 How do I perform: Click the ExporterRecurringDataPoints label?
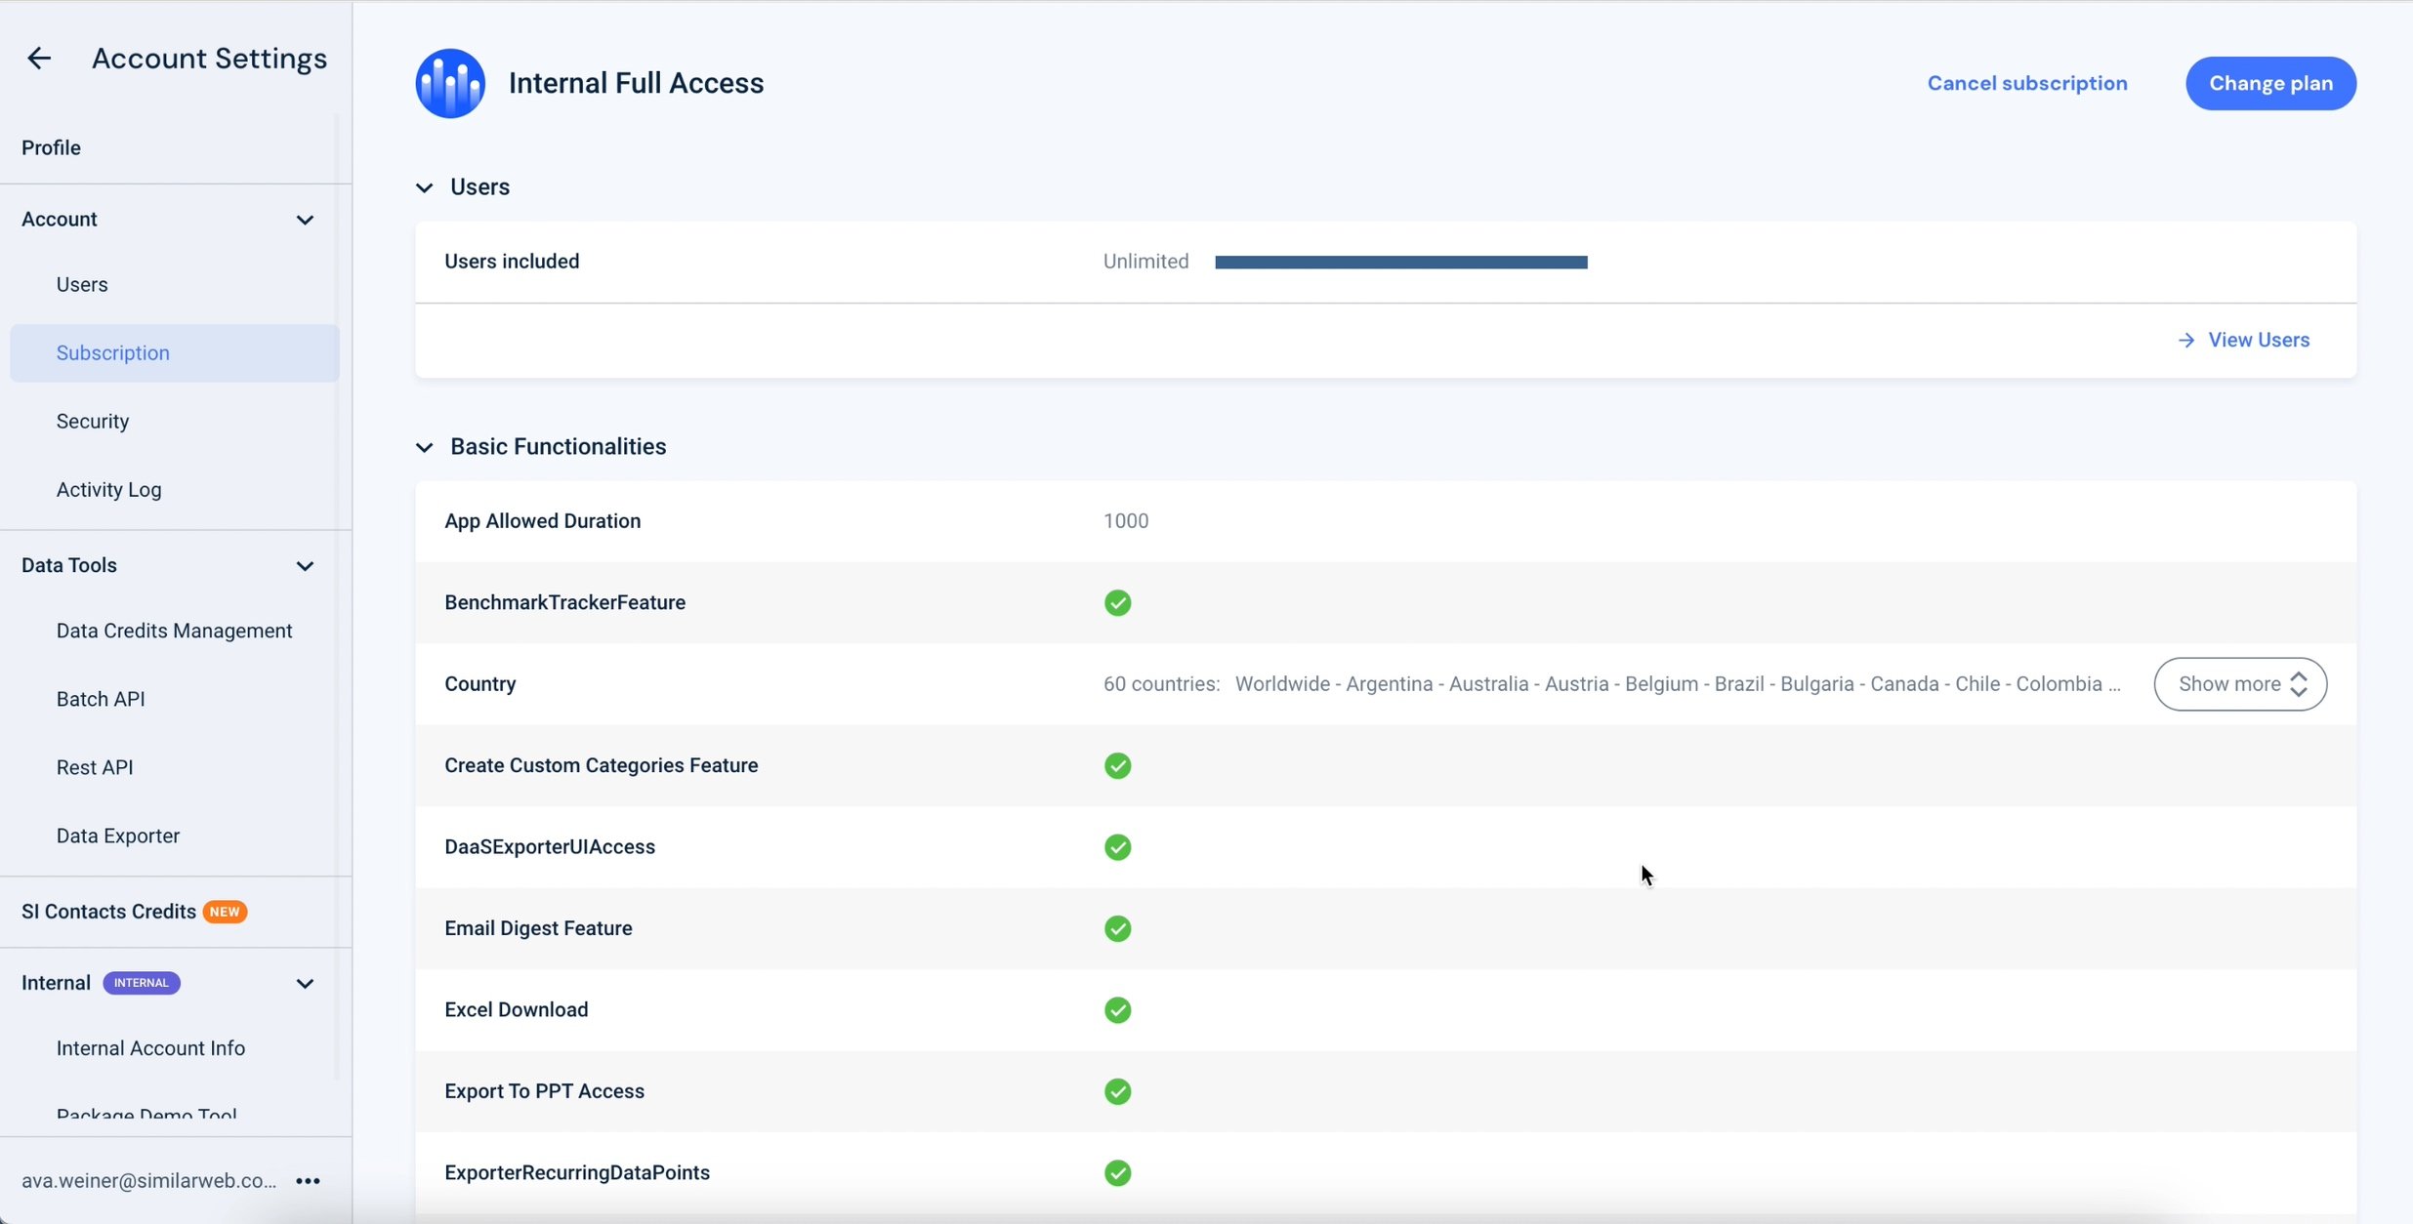(x=576, y=1172)
